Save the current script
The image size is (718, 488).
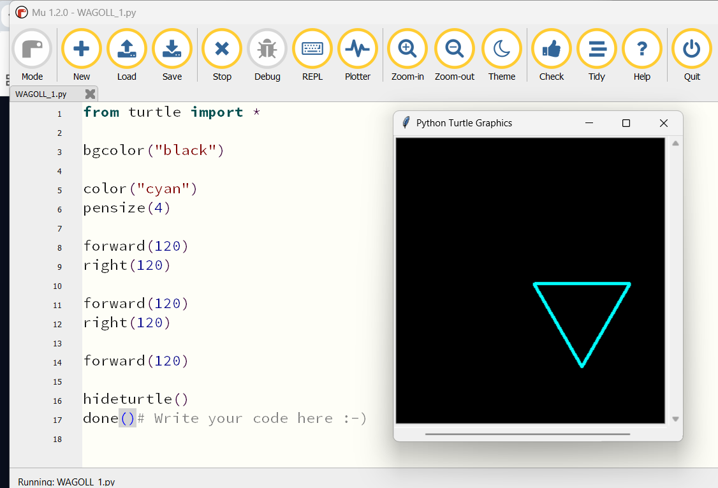[x=172, y=55]
